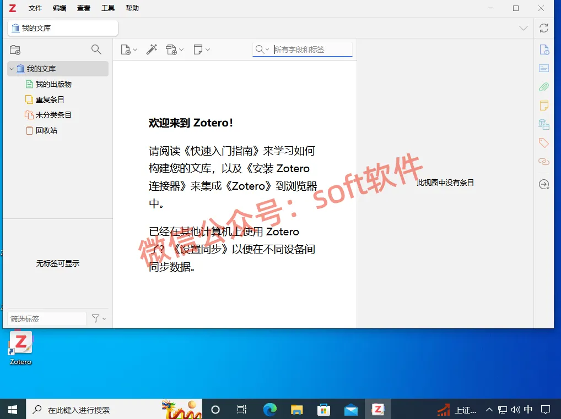Open Libraries and Collections pane icon
561x419 pixels.
544,124
